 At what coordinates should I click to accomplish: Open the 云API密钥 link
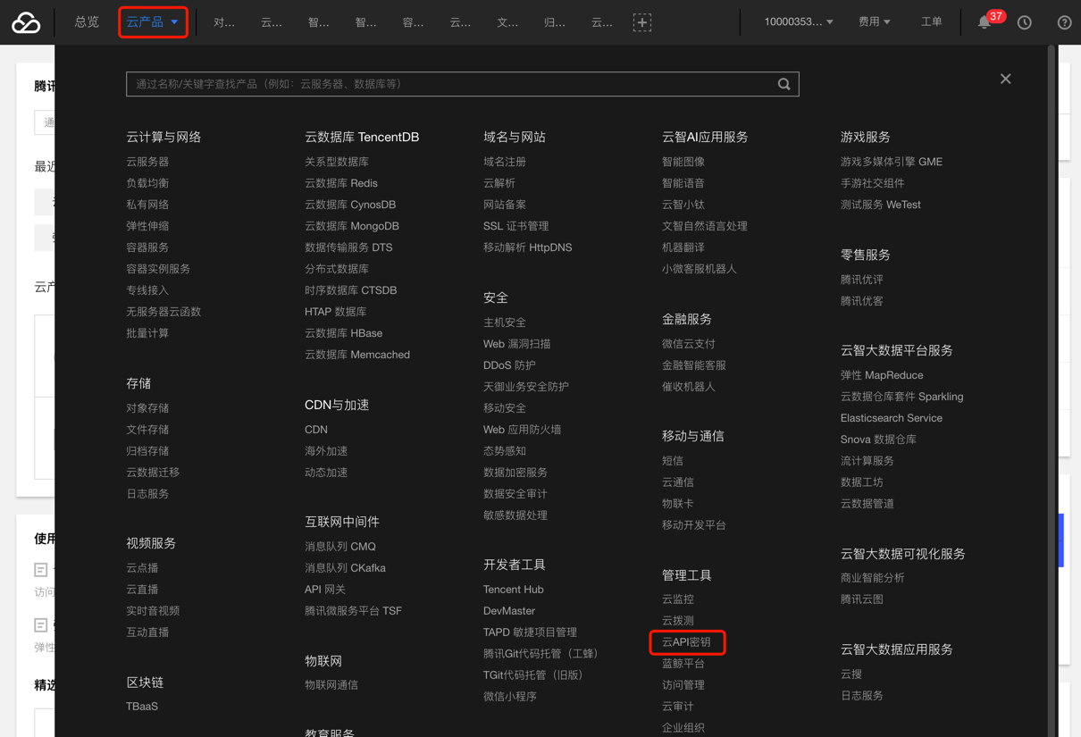pyautogui.click(x=686, y=642)
